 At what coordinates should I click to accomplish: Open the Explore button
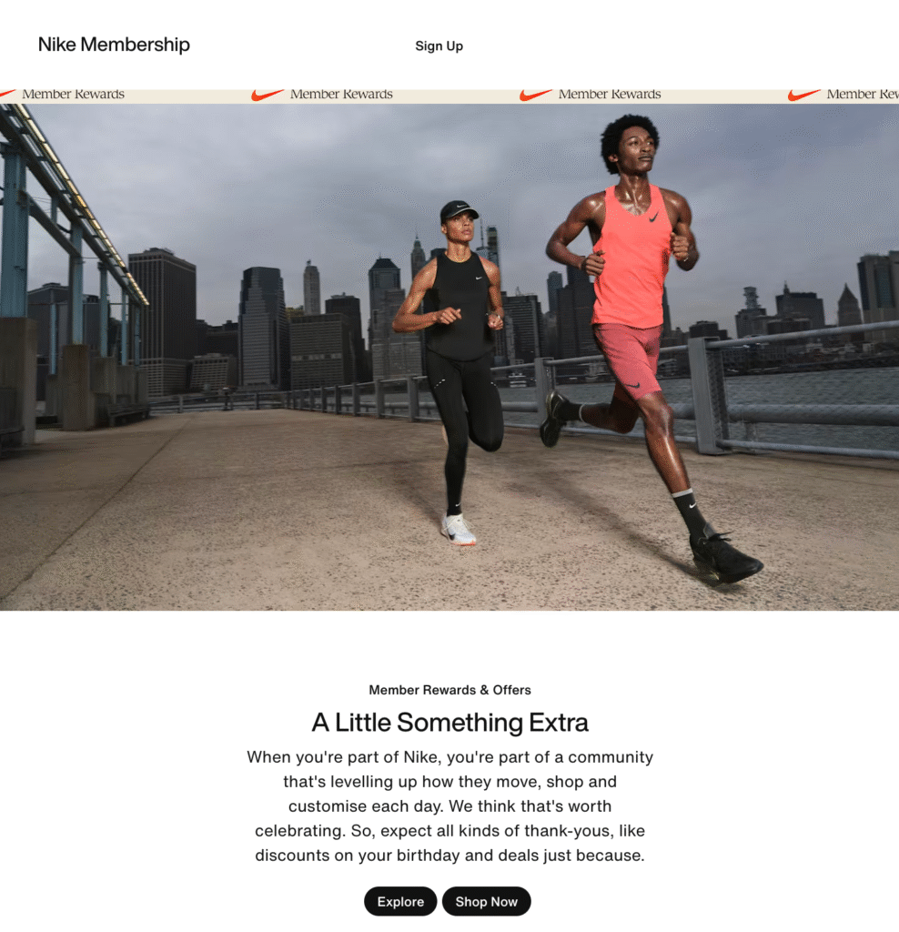pyautogui.click(x=400, y=901)
